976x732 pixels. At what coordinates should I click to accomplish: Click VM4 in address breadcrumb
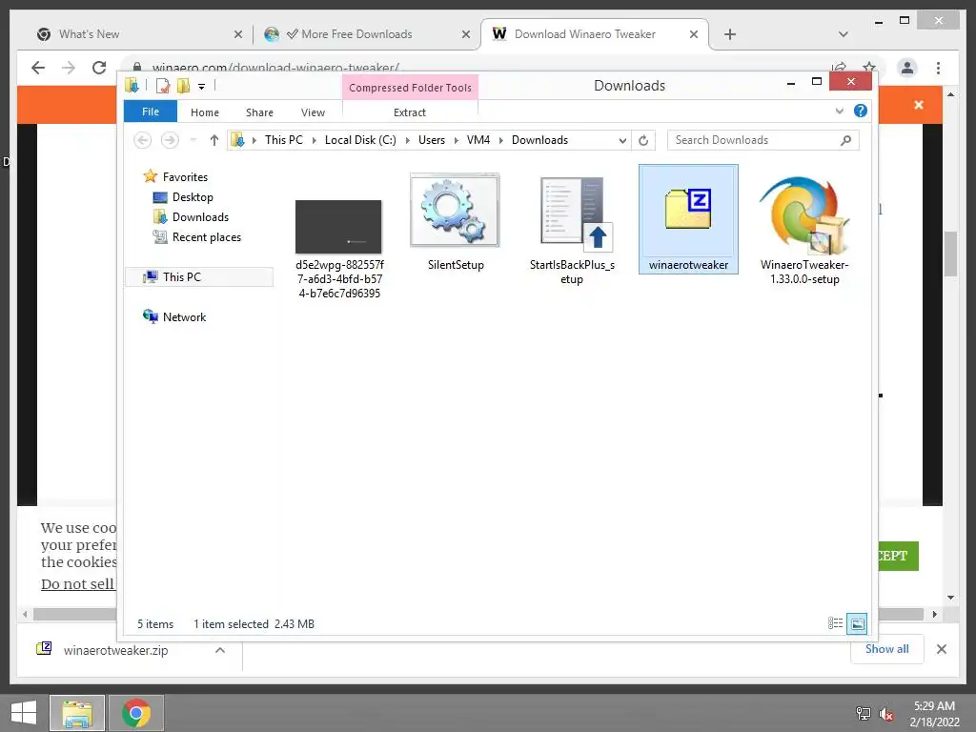click(478, 140)
